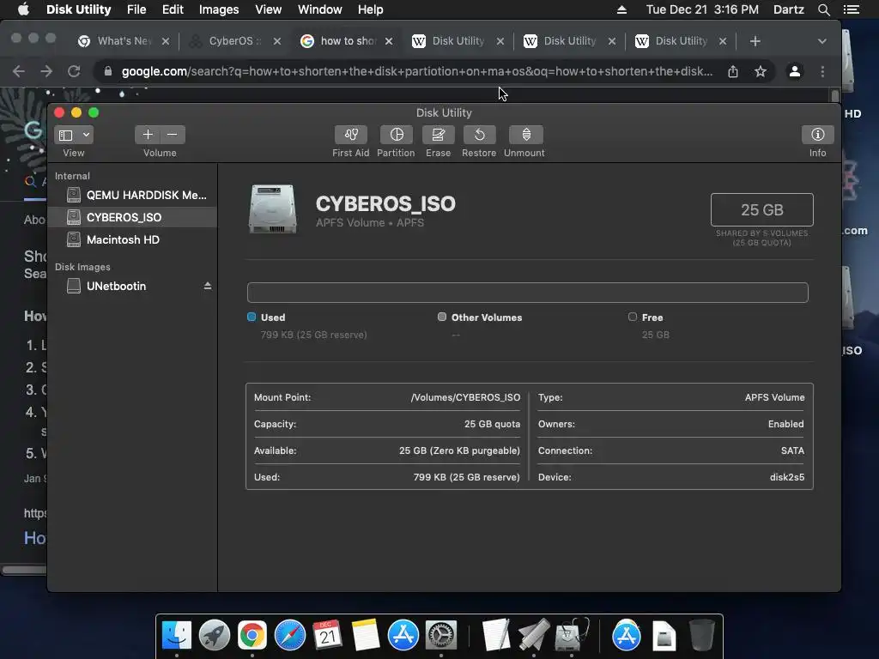Open the View menu in menu bar
879x659 pixels.
tap(268, 9)
